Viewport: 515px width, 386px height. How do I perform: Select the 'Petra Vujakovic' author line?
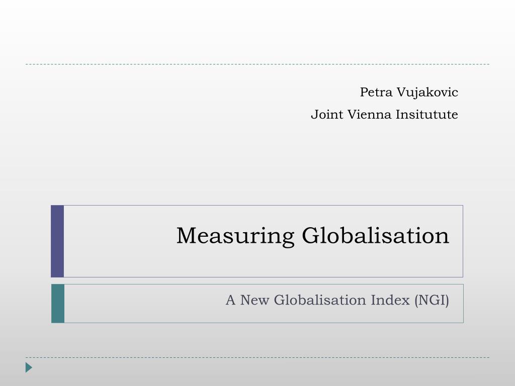tap(409, 92)
